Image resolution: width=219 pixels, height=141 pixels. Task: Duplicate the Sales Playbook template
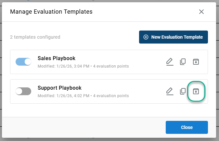click(x=183, y=62)
